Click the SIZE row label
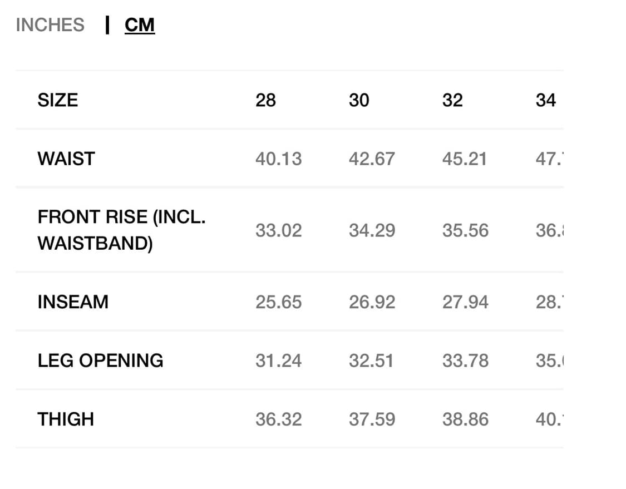This screenshot has height=489, width=626. coord(58,100)
